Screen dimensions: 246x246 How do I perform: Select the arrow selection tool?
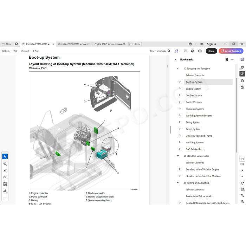pos(5,156)
